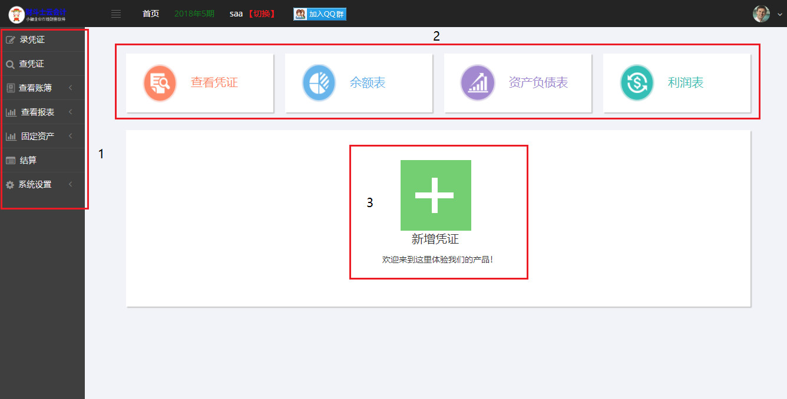This screenshot has width=787, height=399.
Task: Click the green plus 新增凭证 tile
Action: [x=436, y=195]
